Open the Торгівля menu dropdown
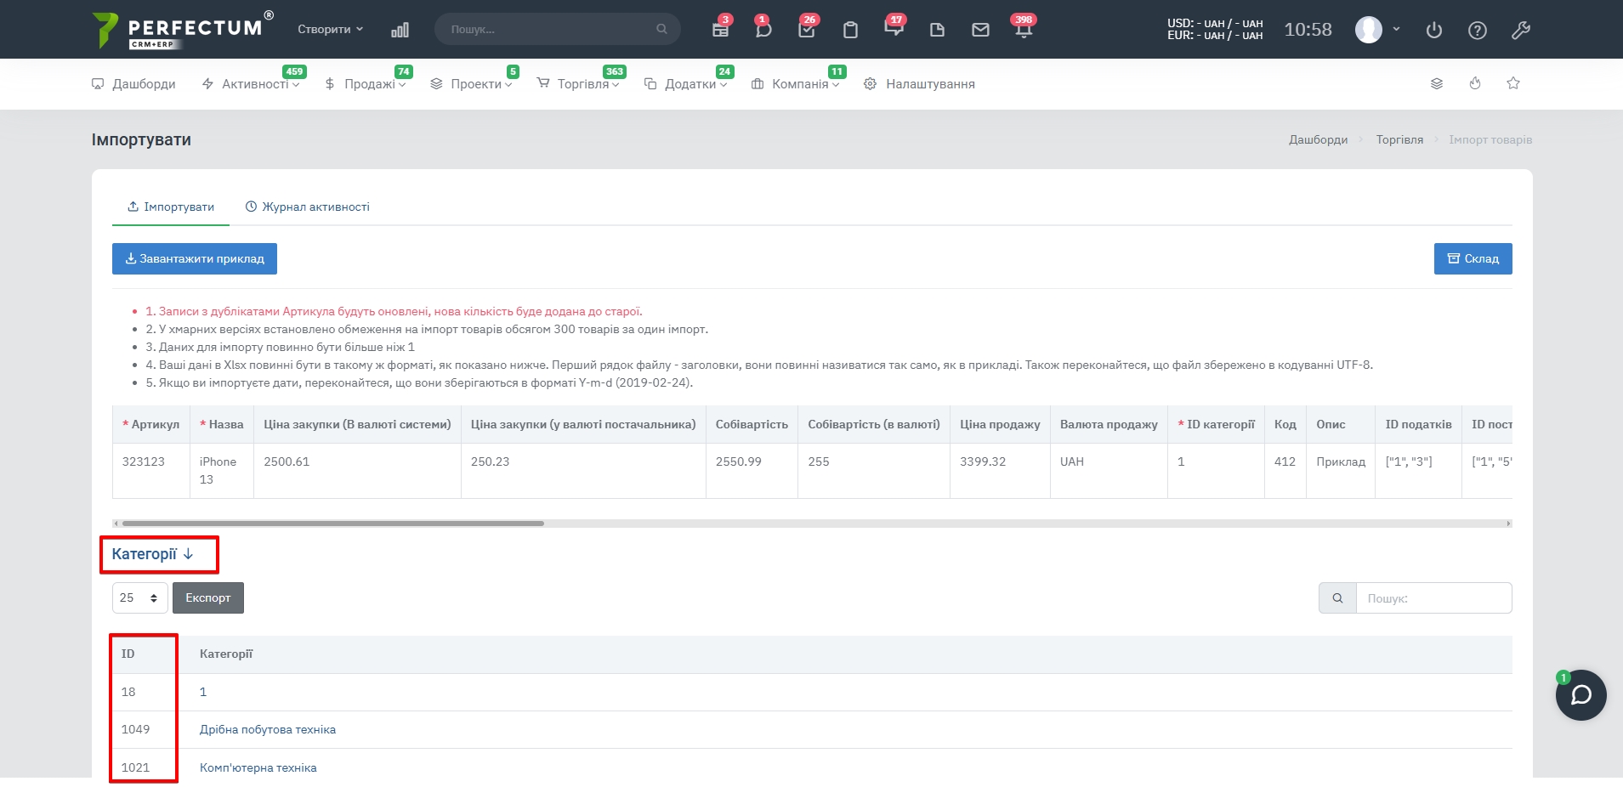The width and height of the screenshot is (1623, 787). (578, 84)
